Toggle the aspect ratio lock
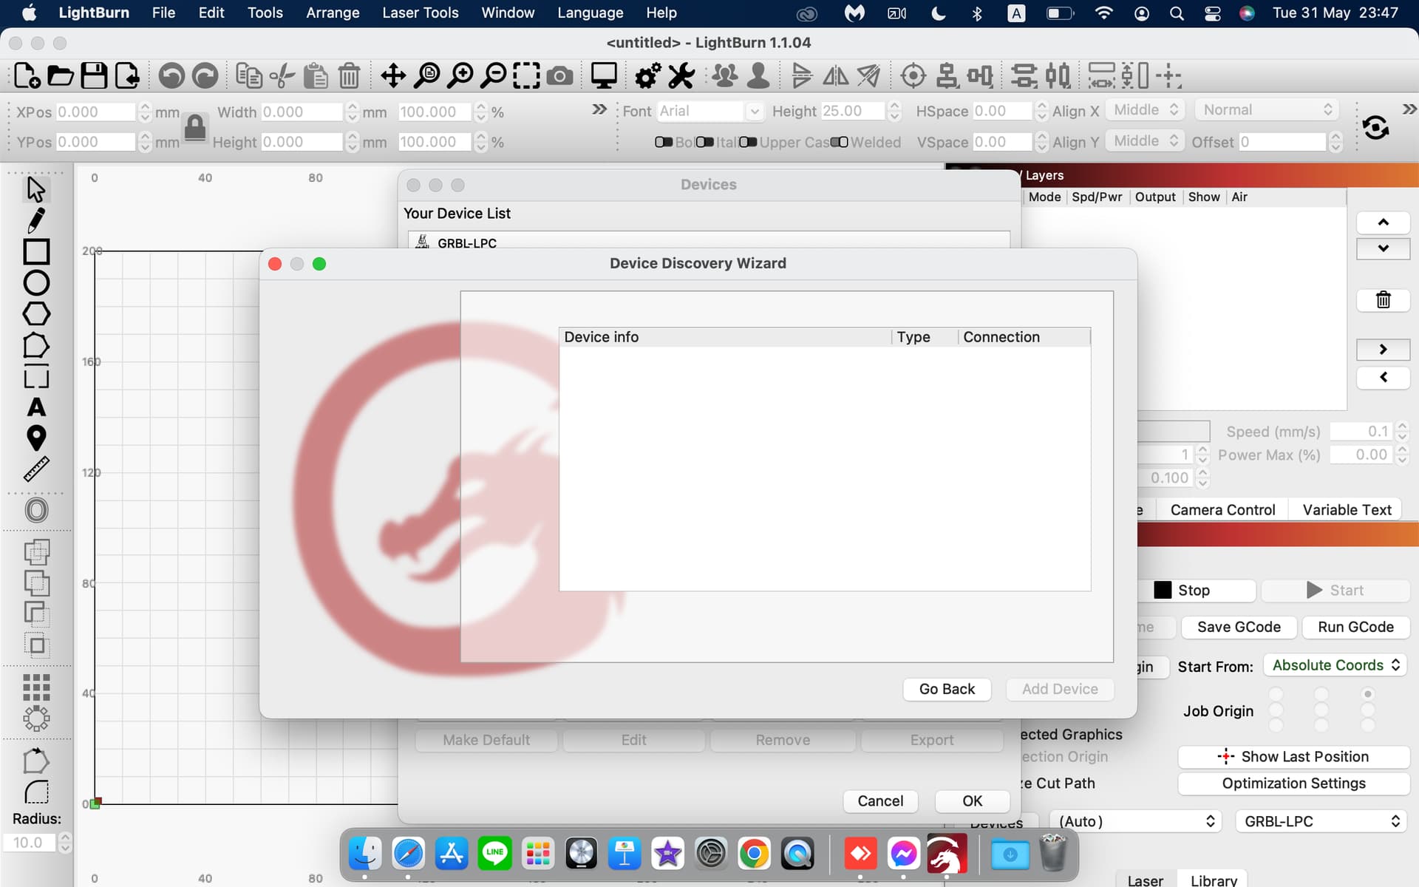The image size is (1419, 887). pyautogui.click(x=195, y=127)
